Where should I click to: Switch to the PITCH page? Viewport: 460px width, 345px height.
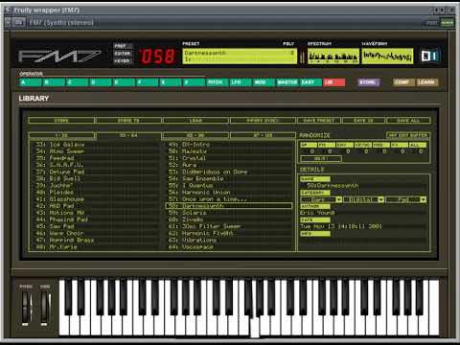[218, 82]
